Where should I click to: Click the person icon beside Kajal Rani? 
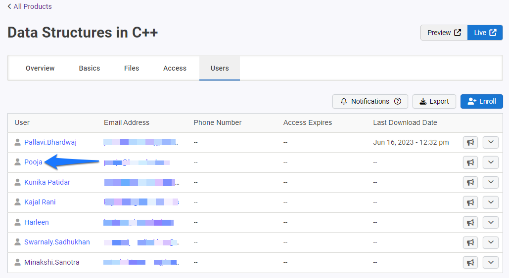pos(17,202)
